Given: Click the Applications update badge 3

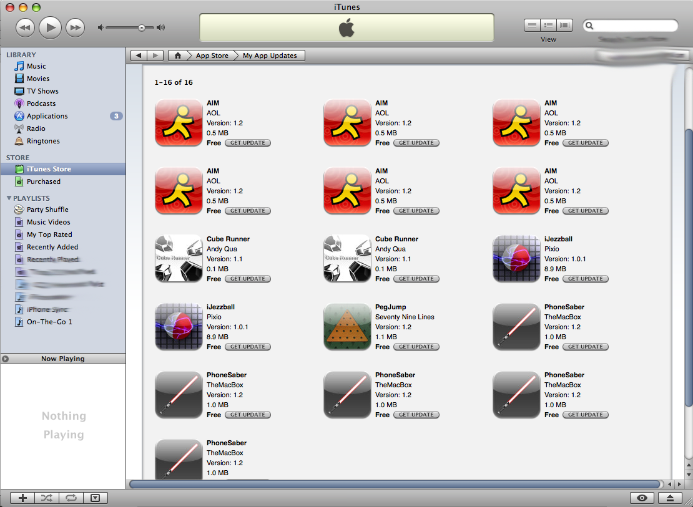Looking at the screenshot, I should (115, 116).
